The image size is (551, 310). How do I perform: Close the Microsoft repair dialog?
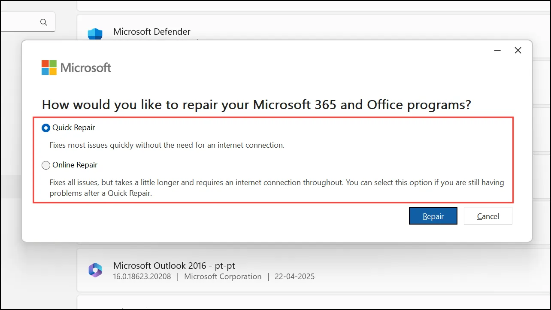(518, 51)
